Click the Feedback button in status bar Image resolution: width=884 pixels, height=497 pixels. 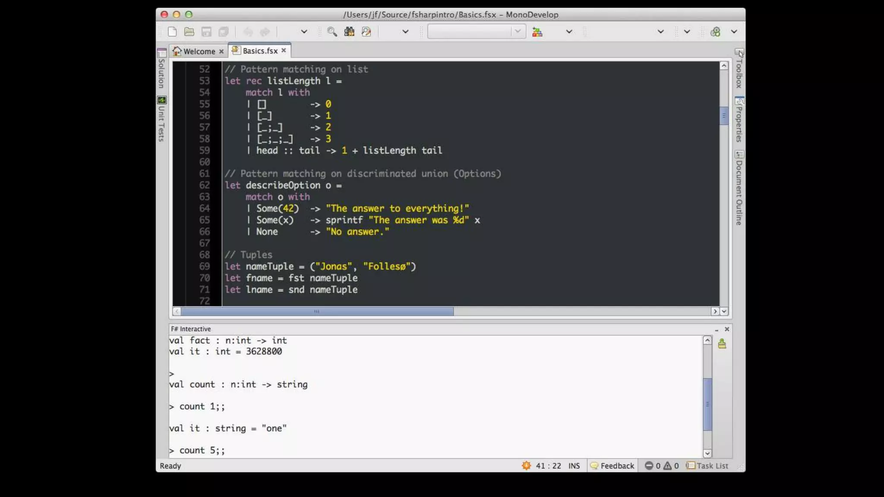612,466
